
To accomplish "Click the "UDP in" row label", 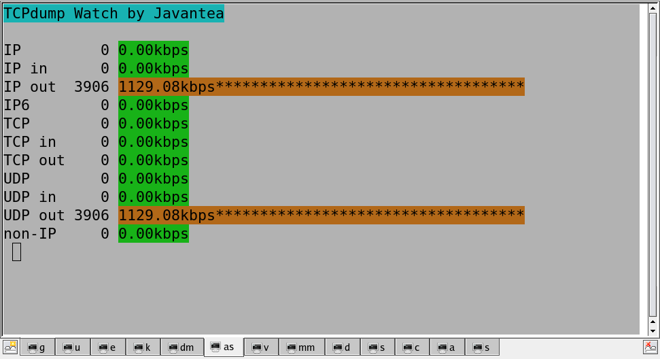I will [x=30, y=197].
